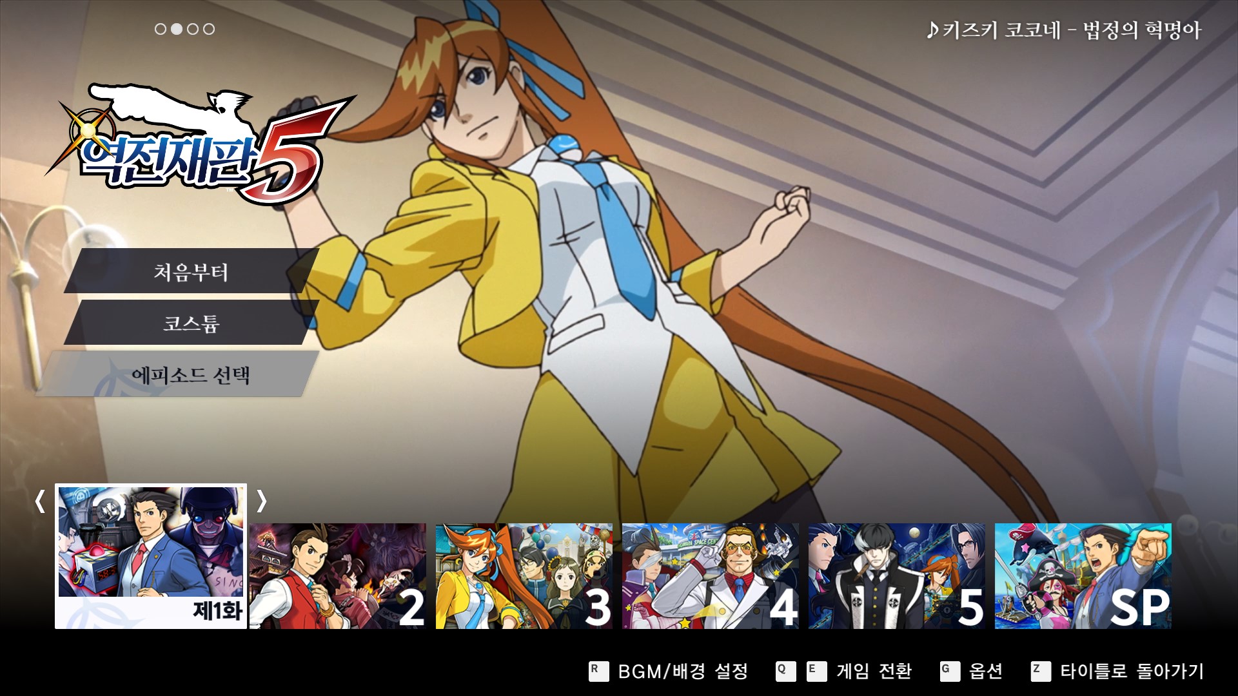Click the Z key icon to return to title
The image size is (1238, 696).
click(x=1040, y=671)
